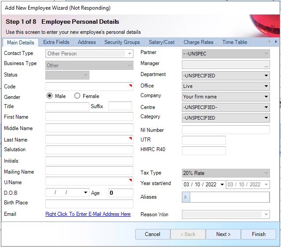Click the Age field
The height and width of the screenshot is (247, 281).
(121, 193)
